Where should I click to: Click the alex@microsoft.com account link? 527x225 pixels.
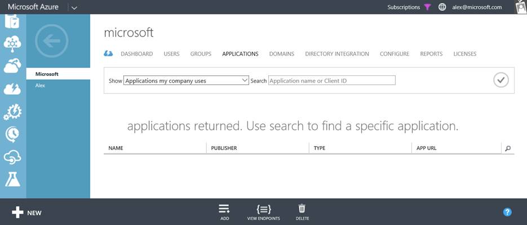[477, 7]
